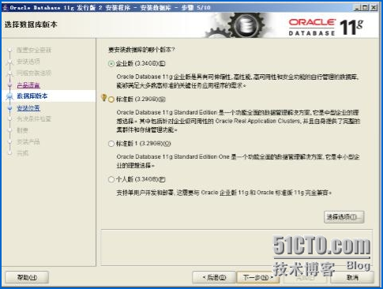Proceed with the 下一步 button
The height and width of the screenshot is (289, 383).
[257, 277]
